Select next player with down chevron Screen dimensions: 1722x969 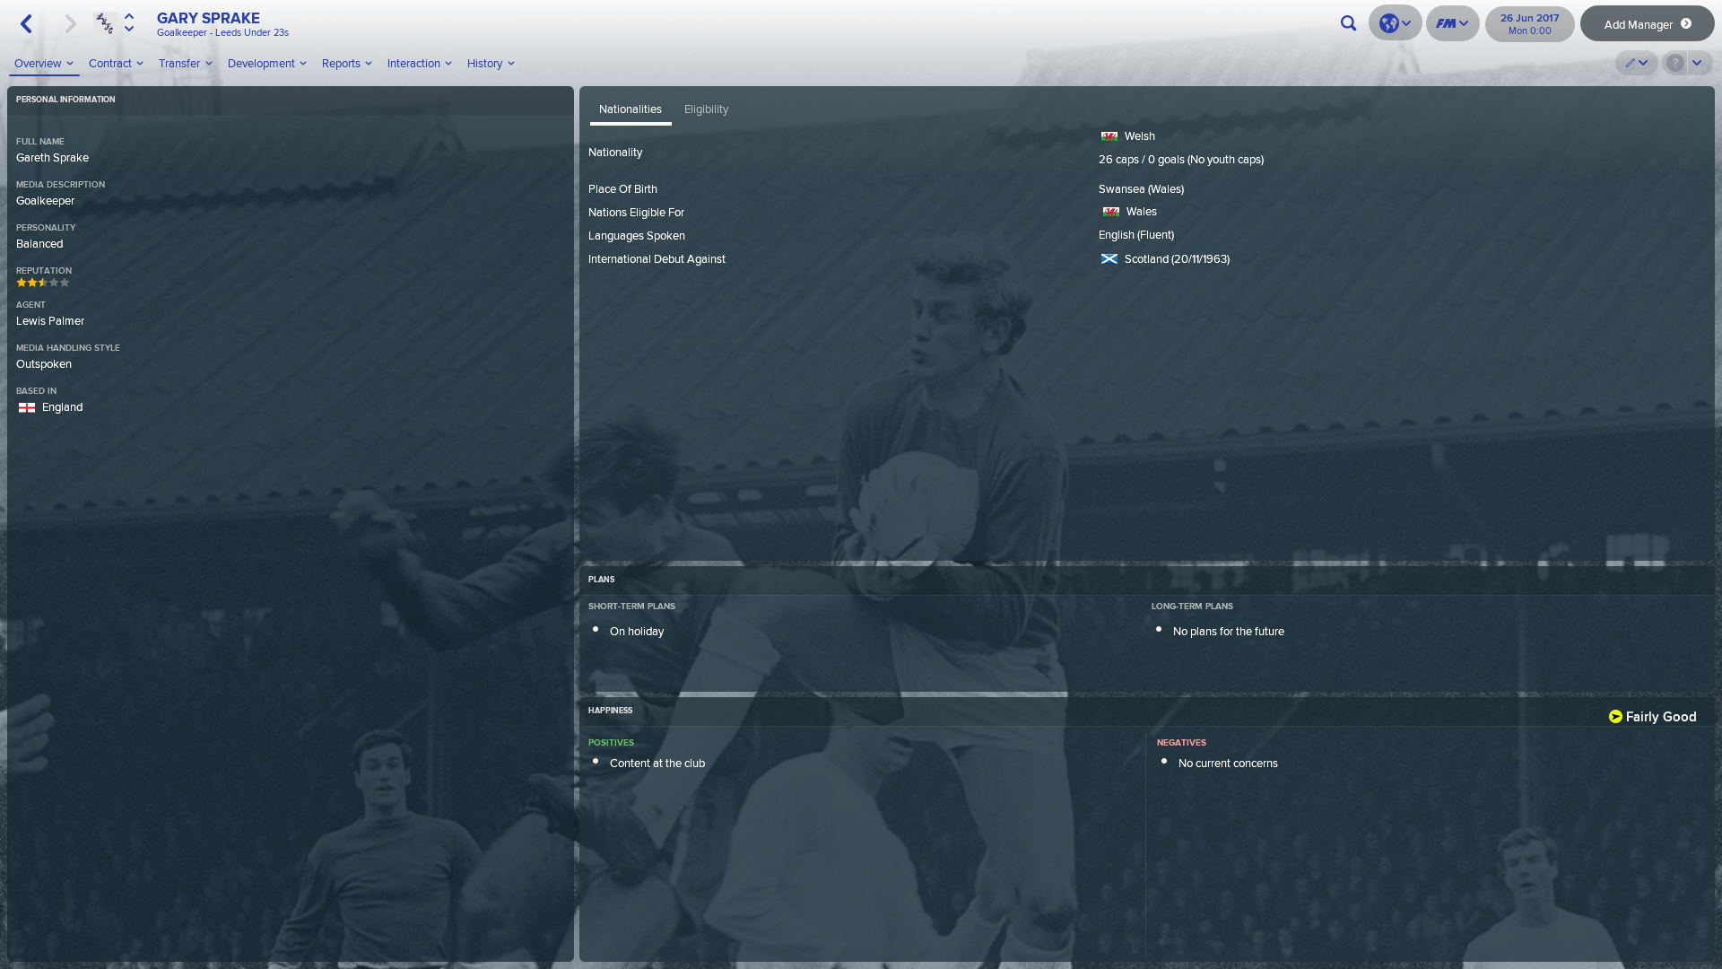point(129,30)
